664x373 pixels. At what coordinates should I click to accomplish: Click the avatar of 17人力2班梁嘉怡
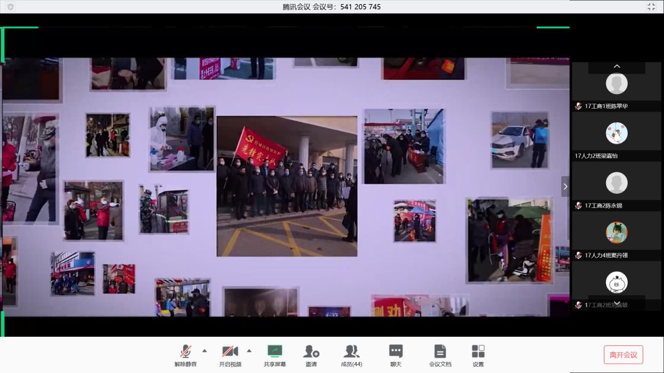616,132
